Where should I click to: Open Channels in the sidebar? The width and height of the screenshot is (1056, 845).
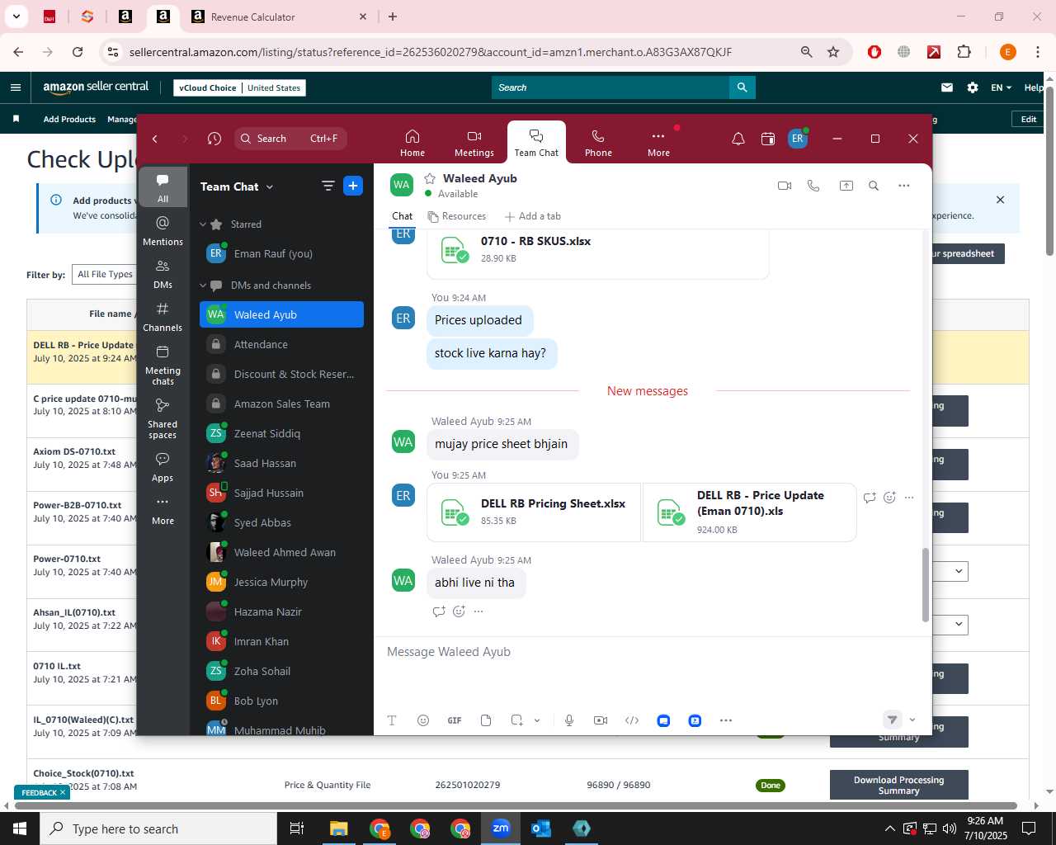[x=163, y=317]
